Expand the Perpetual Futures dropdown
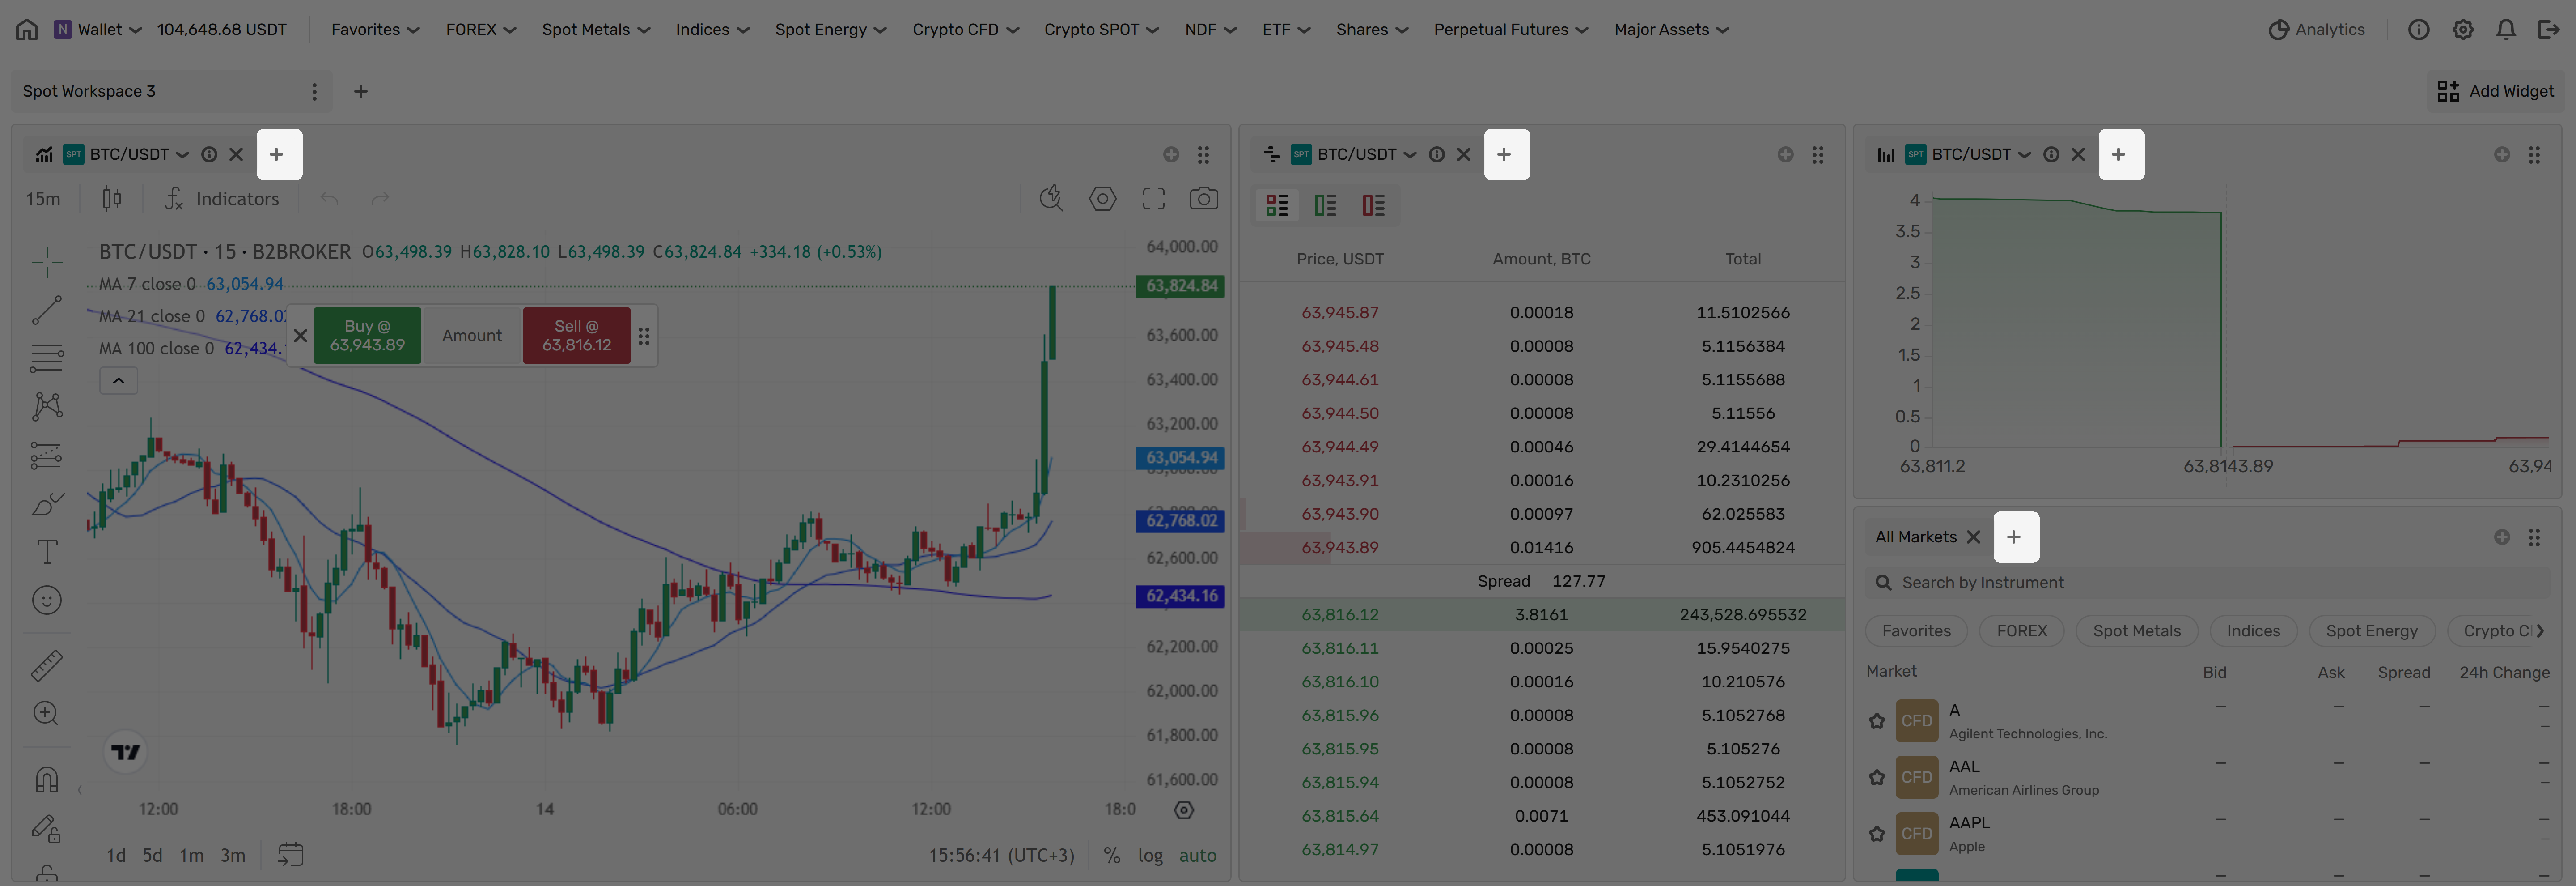Viewport: 2576px width, 886px height. [x=1511, y=29]
